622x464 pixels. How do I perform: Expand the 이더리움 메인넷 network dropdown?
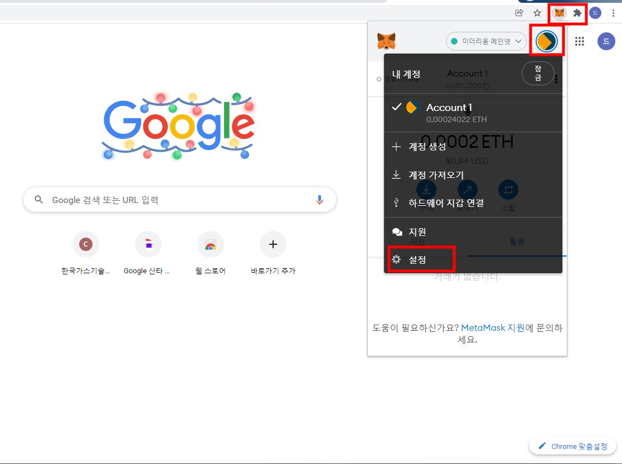486,41
